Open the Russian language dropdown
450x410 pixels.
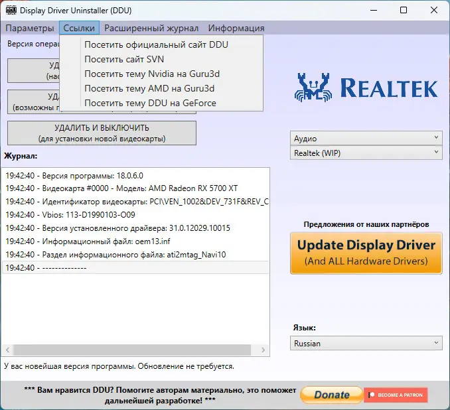pos(366,343)
